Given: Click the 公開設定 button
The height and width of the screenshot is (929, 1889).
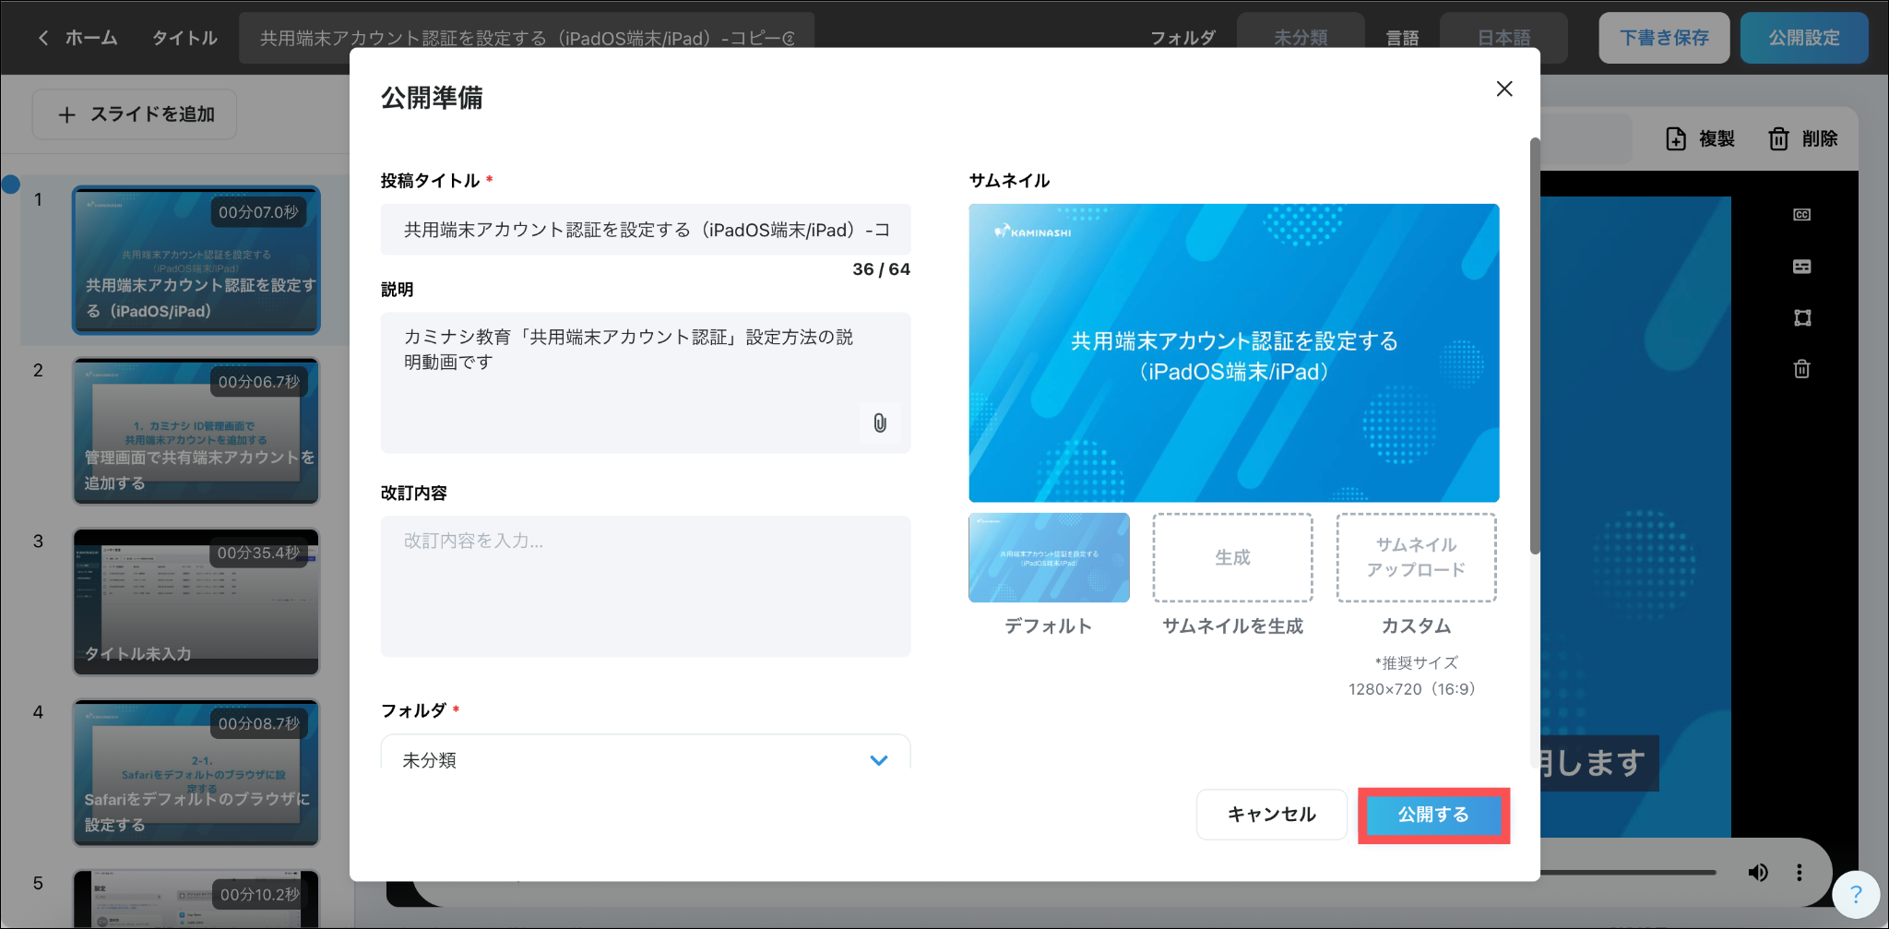Looking at the screenshot, I should [1804, 38].
